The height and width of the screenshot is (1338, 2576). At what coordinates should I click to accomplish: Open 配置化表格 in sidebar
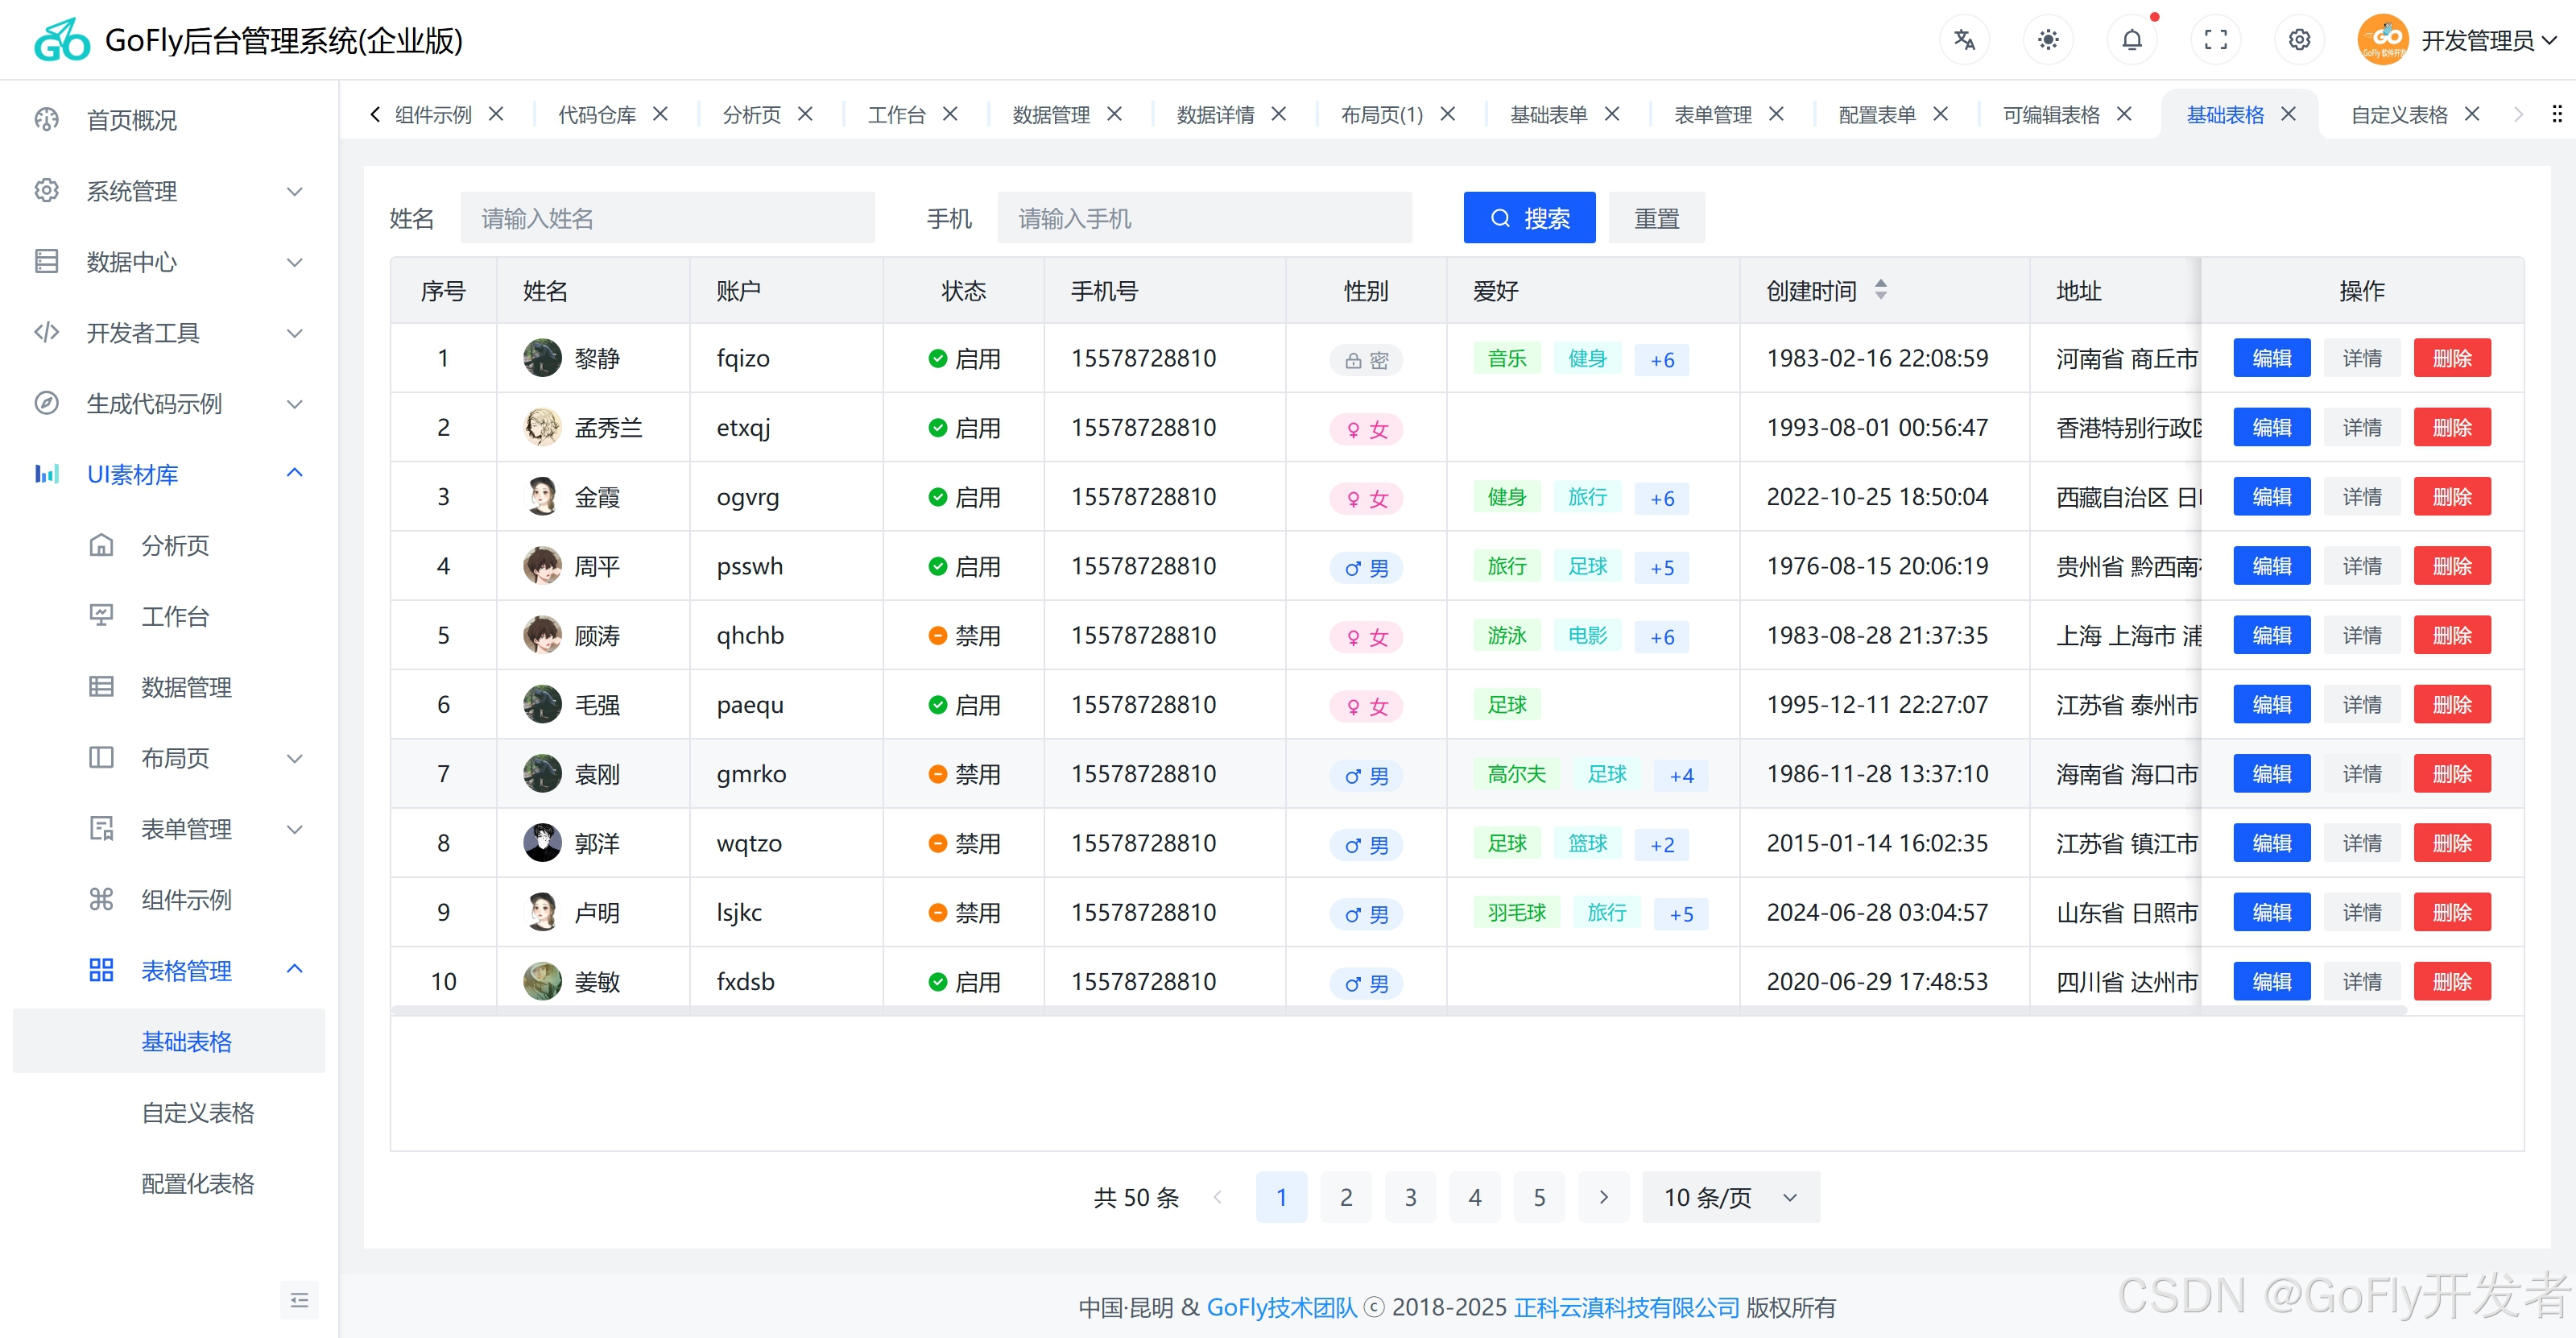[x=197, y=1183]
